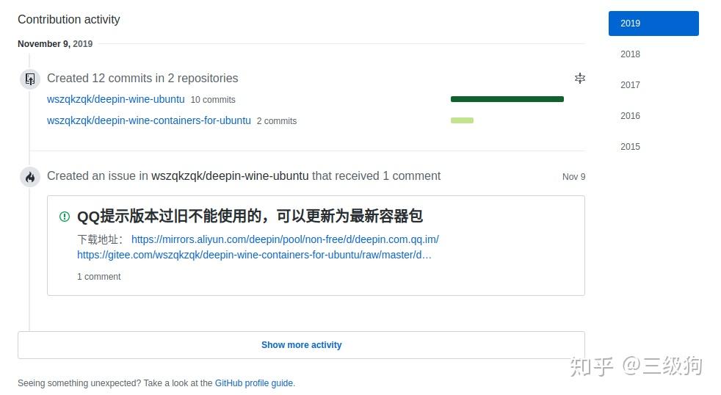721x395 pixels.
Task: Open the mirrors.aliyun.com deepin download URL
Action: pyautogui.click(x=285, y=239)
